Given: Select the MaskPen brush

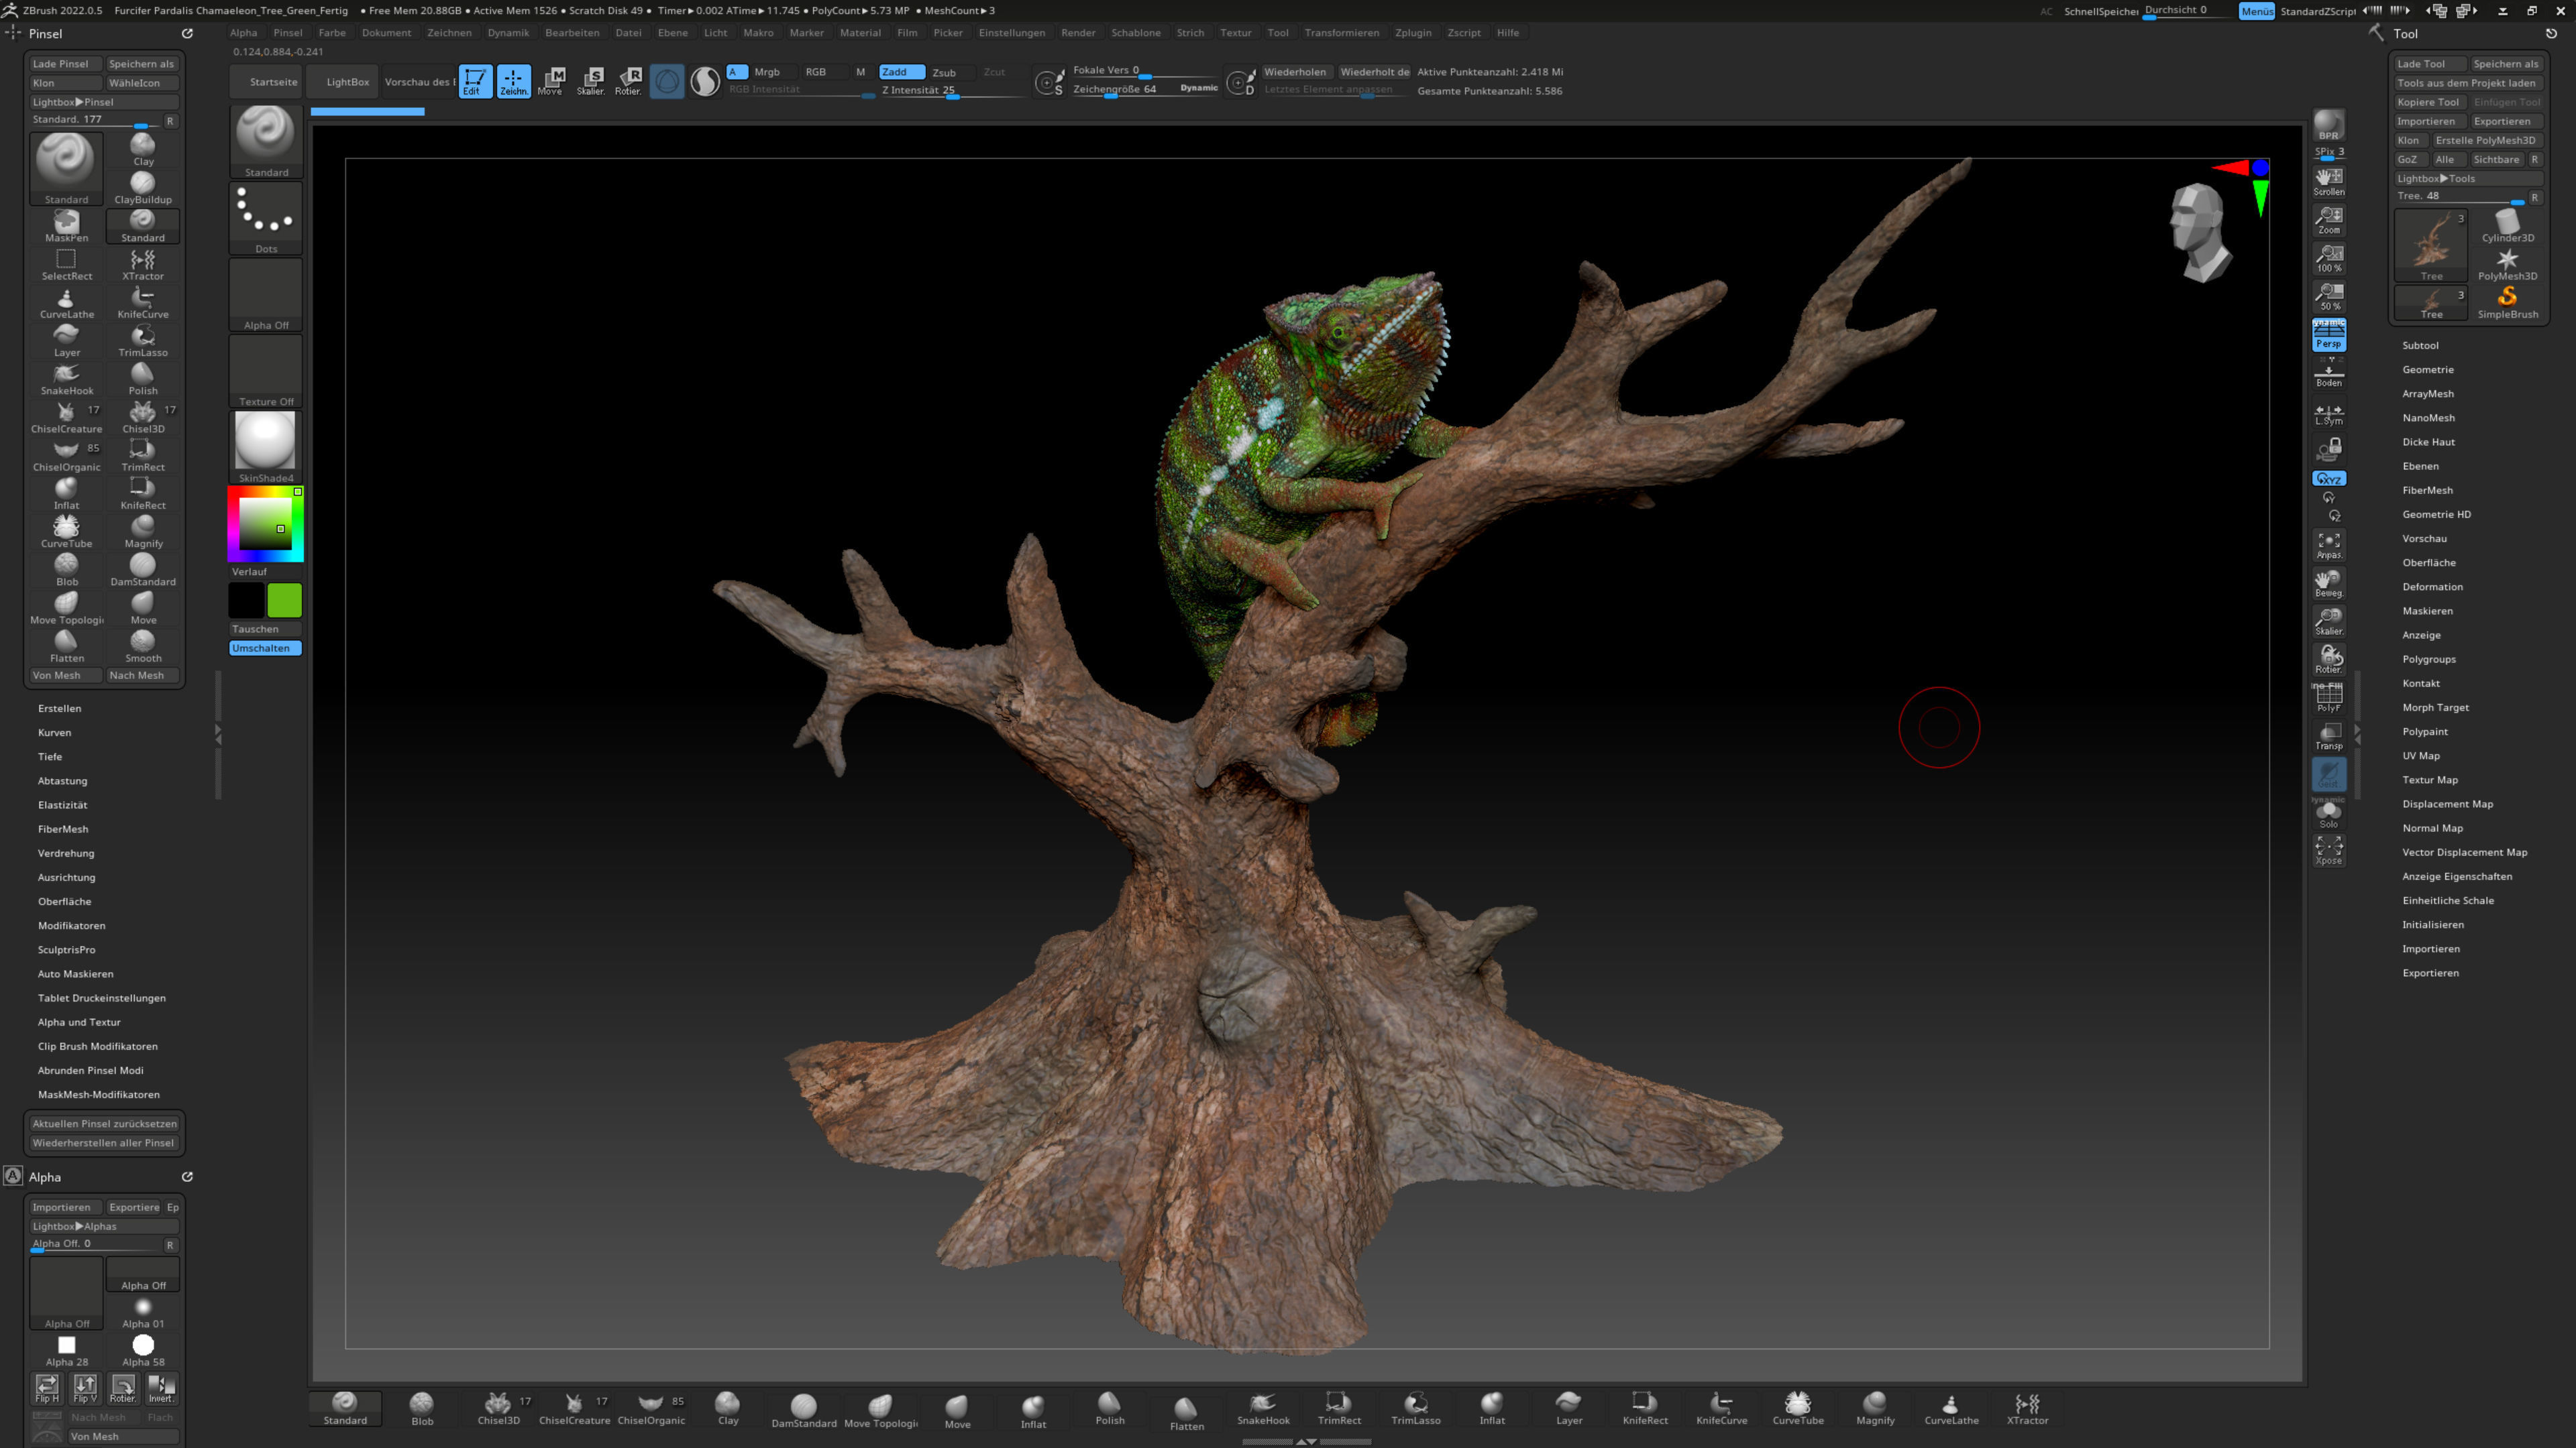Looking at the screenshot, I should coord(66,226).
